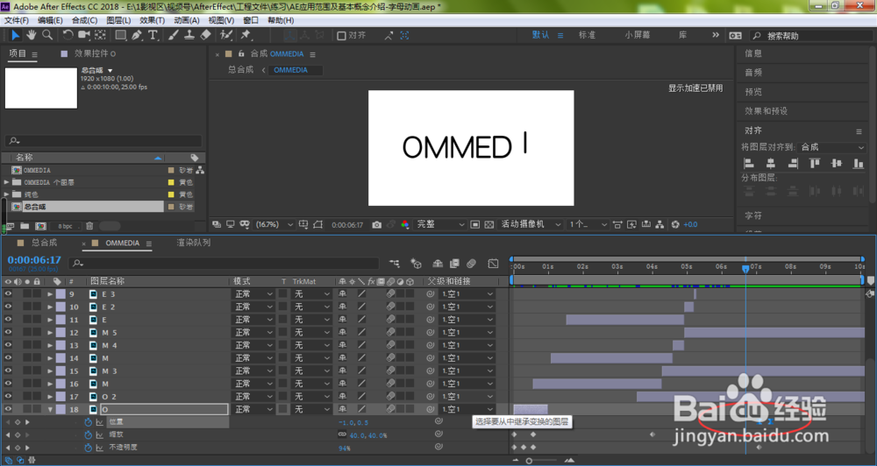Toggle visibility of layer 18 O
This screenshot has height=466, width=877.
coord(8,409)
